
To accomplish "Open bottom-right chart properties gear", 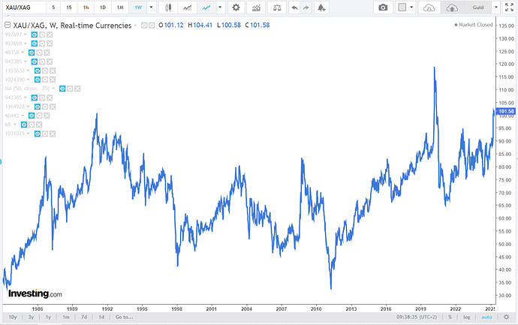I will click(511, 317).
